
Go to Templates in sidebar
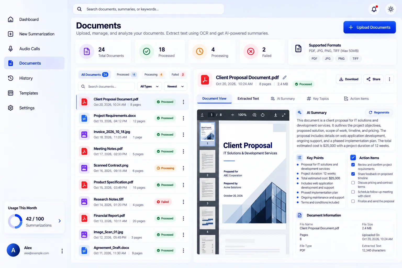[34, 93]
